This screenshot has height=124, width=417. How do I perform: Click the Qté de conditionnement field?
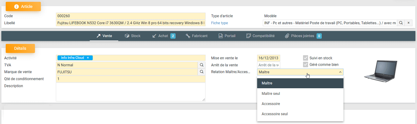click(131, 79)
